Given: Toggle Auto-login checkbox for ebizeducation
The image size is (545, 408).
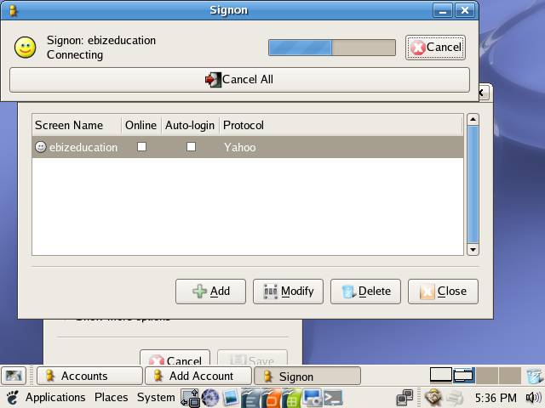Looking at the screenshot, I should pyautogui.click(x=191, y=147).
